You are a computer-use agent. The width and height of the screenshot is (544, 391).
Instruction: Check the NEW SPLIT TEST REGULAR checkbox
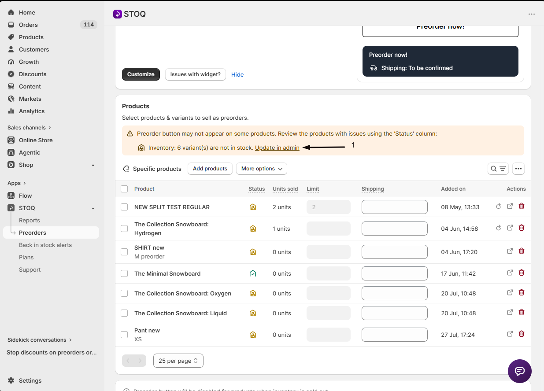point(124,207)
